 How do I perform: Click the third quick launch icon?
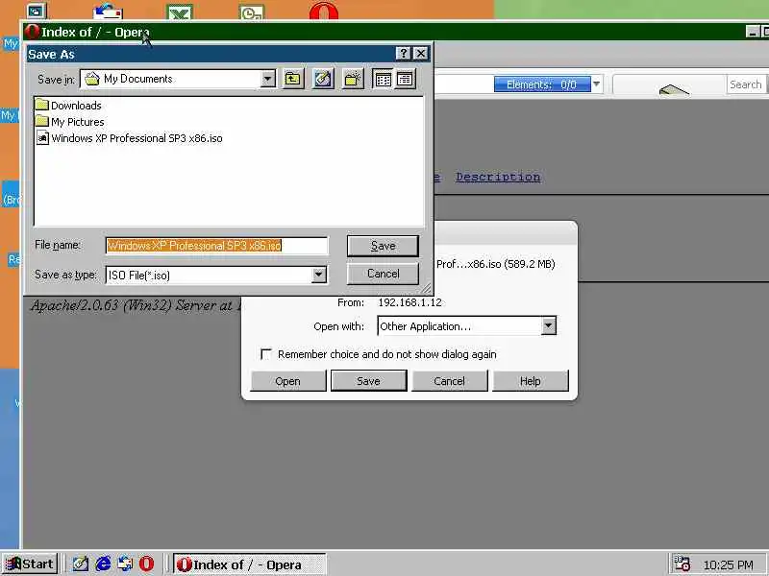pyautogui.click(x=125, y=564)
